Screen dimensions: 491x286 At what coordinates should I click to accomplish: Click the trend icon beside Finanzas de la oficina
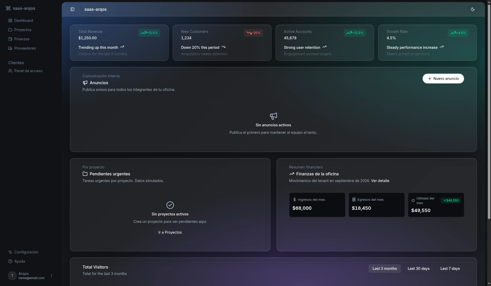coord(292,174)
